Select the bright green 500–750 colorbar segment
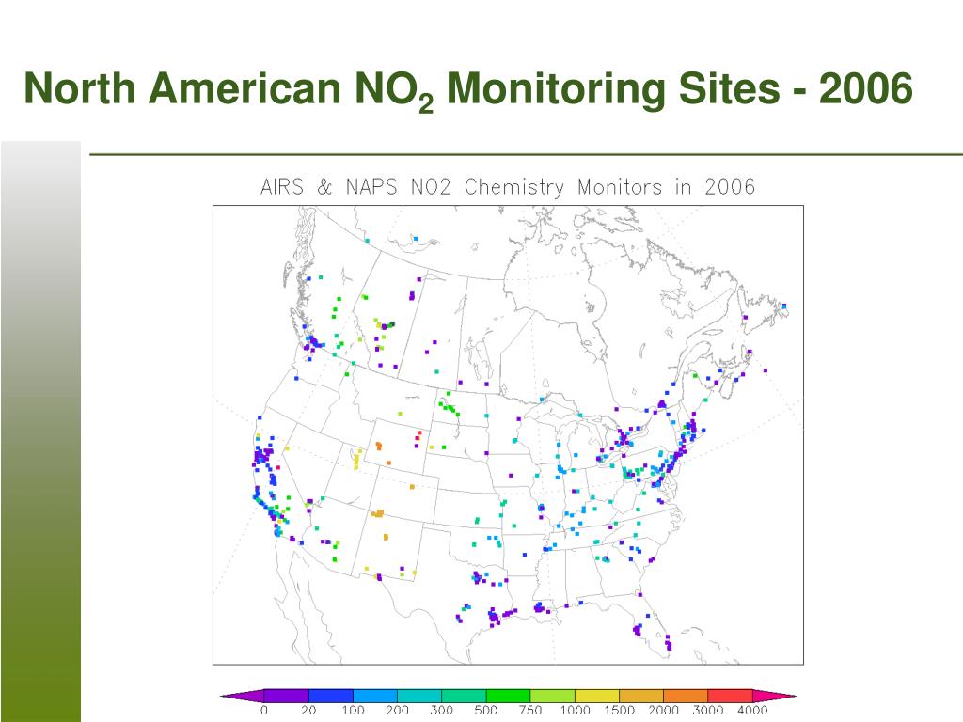Image resolution: width=963 pixels, height=722 pixels. 509,696
